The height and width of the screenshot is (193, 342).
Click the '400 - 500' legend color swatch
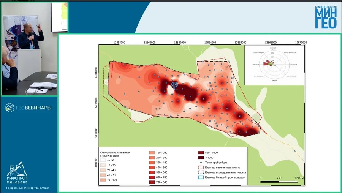point(152,168)
